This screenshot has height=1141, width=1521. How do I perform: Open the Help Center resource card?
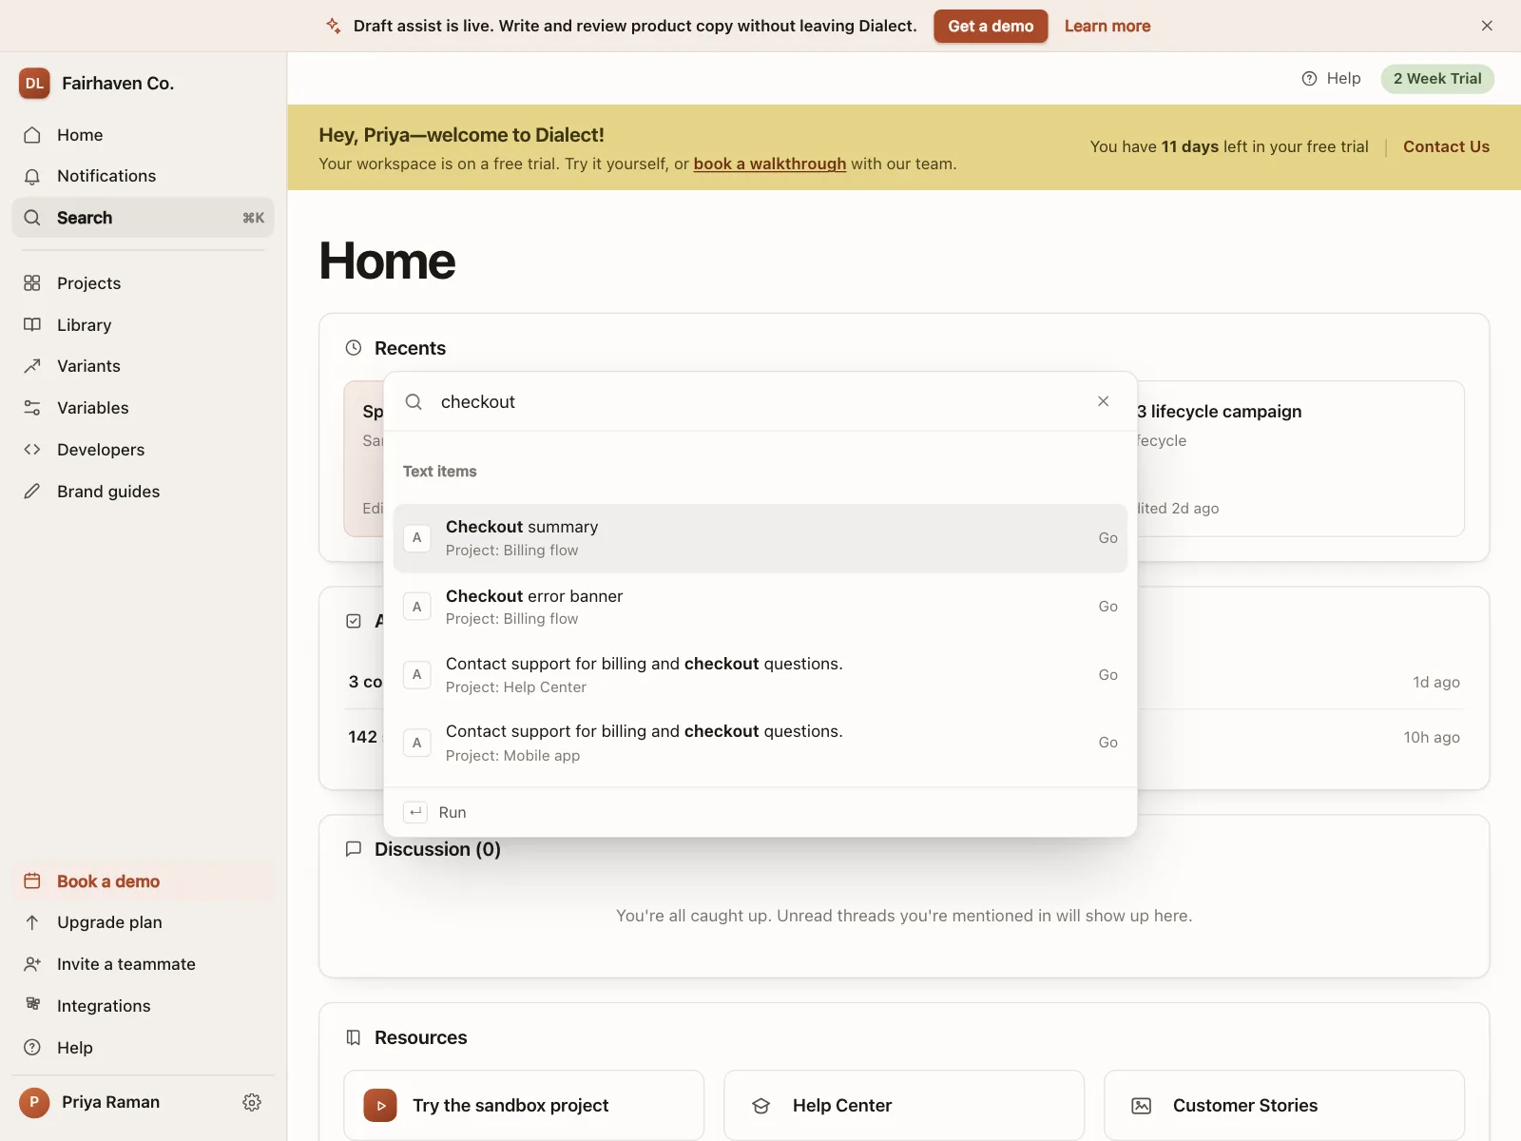(904, 1105)
